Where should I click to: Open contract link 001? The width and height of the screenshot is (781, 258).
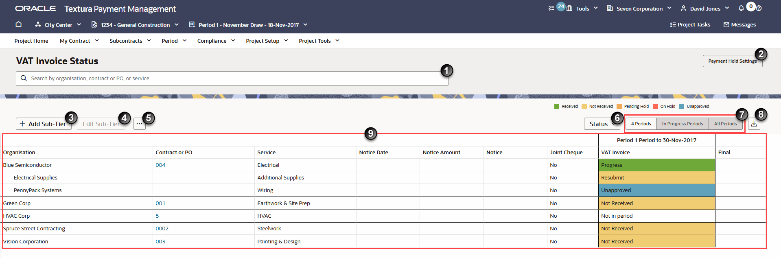[x=160, y=203]
